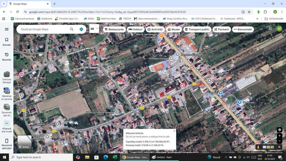Screen dimensions: 286x161
Task: Bookmark this page with star icon
Action: point(249,12)
